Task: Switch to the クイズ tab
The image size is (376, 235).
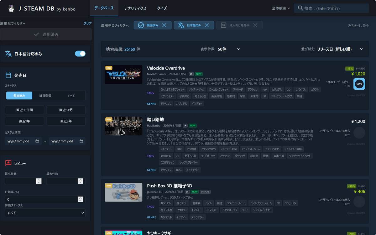Action: pos(162,8)
